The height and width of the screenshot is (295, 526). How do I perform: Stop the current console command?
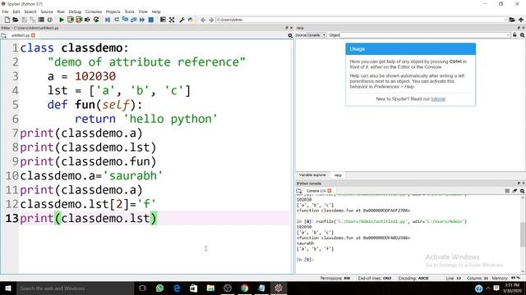(x=507, y=191)
